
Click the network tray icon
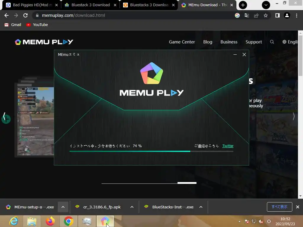click(254, 221)
